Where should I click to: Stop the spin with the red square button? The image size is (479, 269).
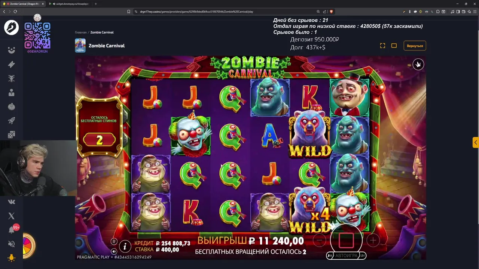pyautogui.click(x=346, y=241)
